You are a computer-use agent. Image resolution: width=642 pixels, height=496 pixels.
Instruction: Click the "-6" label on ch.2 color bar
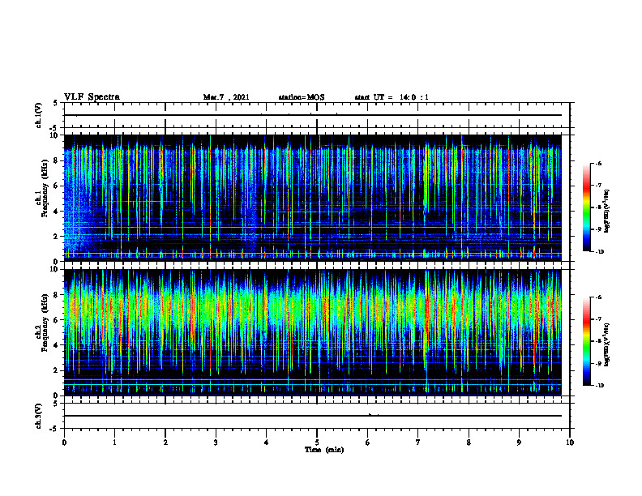coord(598,297)
